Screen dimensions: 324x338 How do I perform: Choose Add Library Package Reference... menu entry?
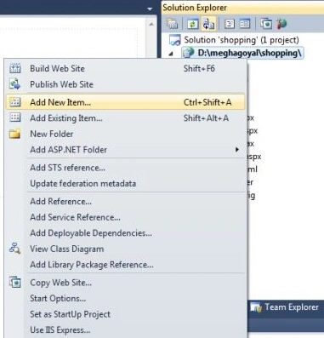[x=125, y=265]
